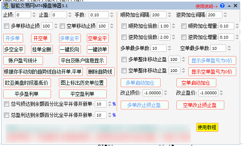Click 多单全平 button

70,38
